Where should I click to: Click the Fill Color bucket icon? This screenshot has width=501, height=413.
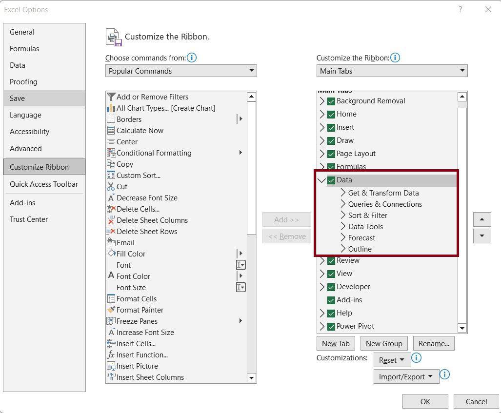click(x=112, y=253)
